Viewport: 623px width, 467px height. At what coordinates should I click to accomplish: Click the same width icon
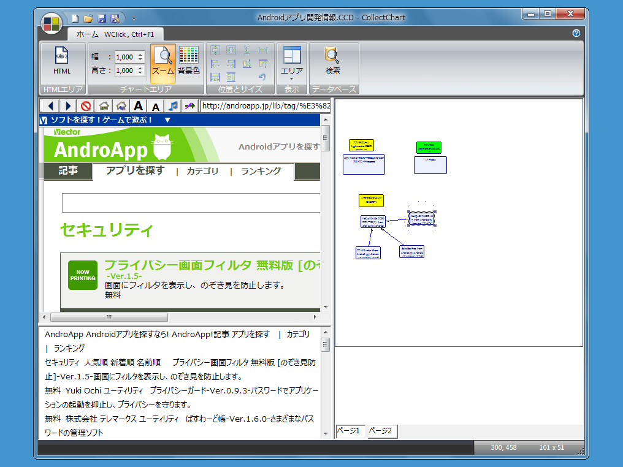[215, 77]
